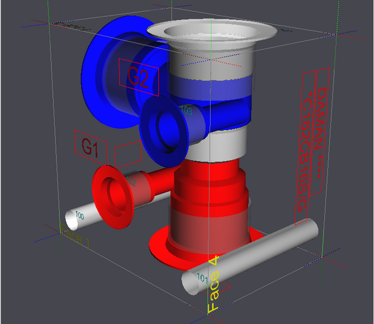Select the small blue flange of port 103
This screenshot has height=324, width=374.
coord(163,131)
